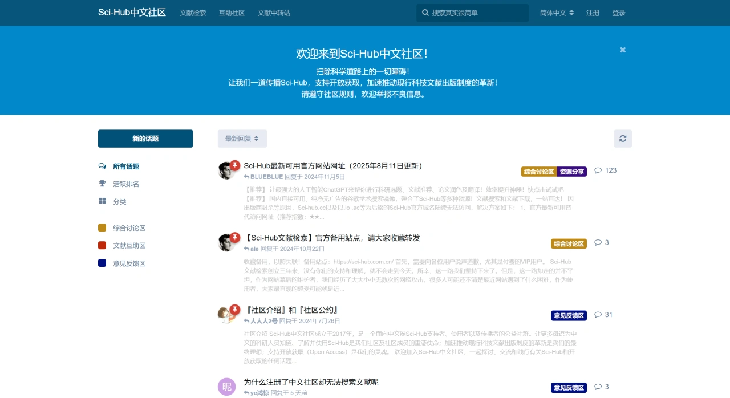
Task: Open 文献中转站 in the top navigation
Action: click(274, 13)
